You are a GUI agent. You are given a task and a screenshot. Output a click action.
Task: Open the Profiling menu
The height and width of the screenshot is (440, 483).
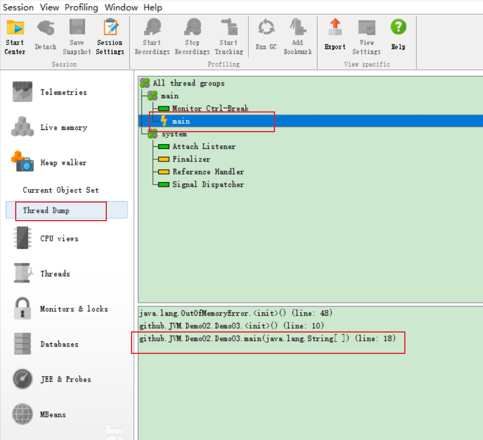pyautogui.click(x=81, y=7)
